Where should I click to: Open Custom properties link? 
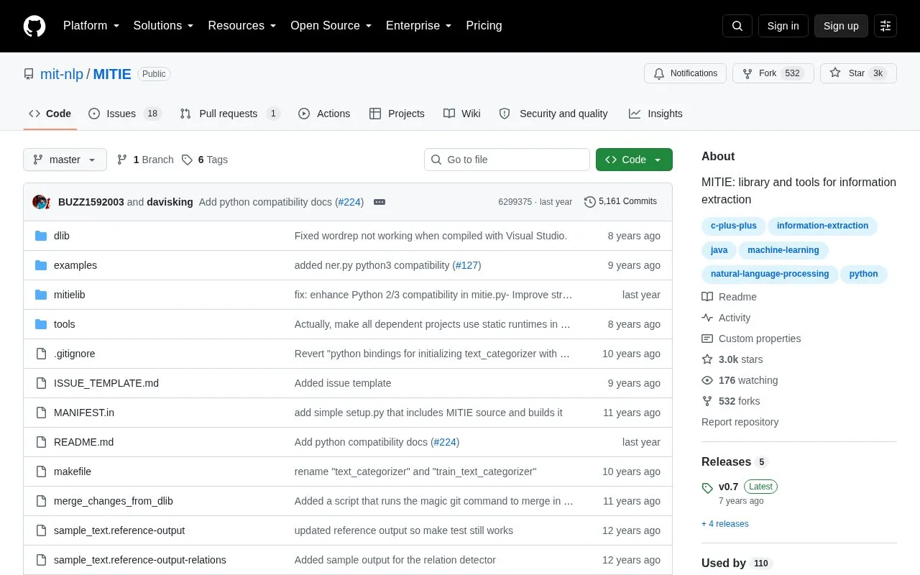751,339
